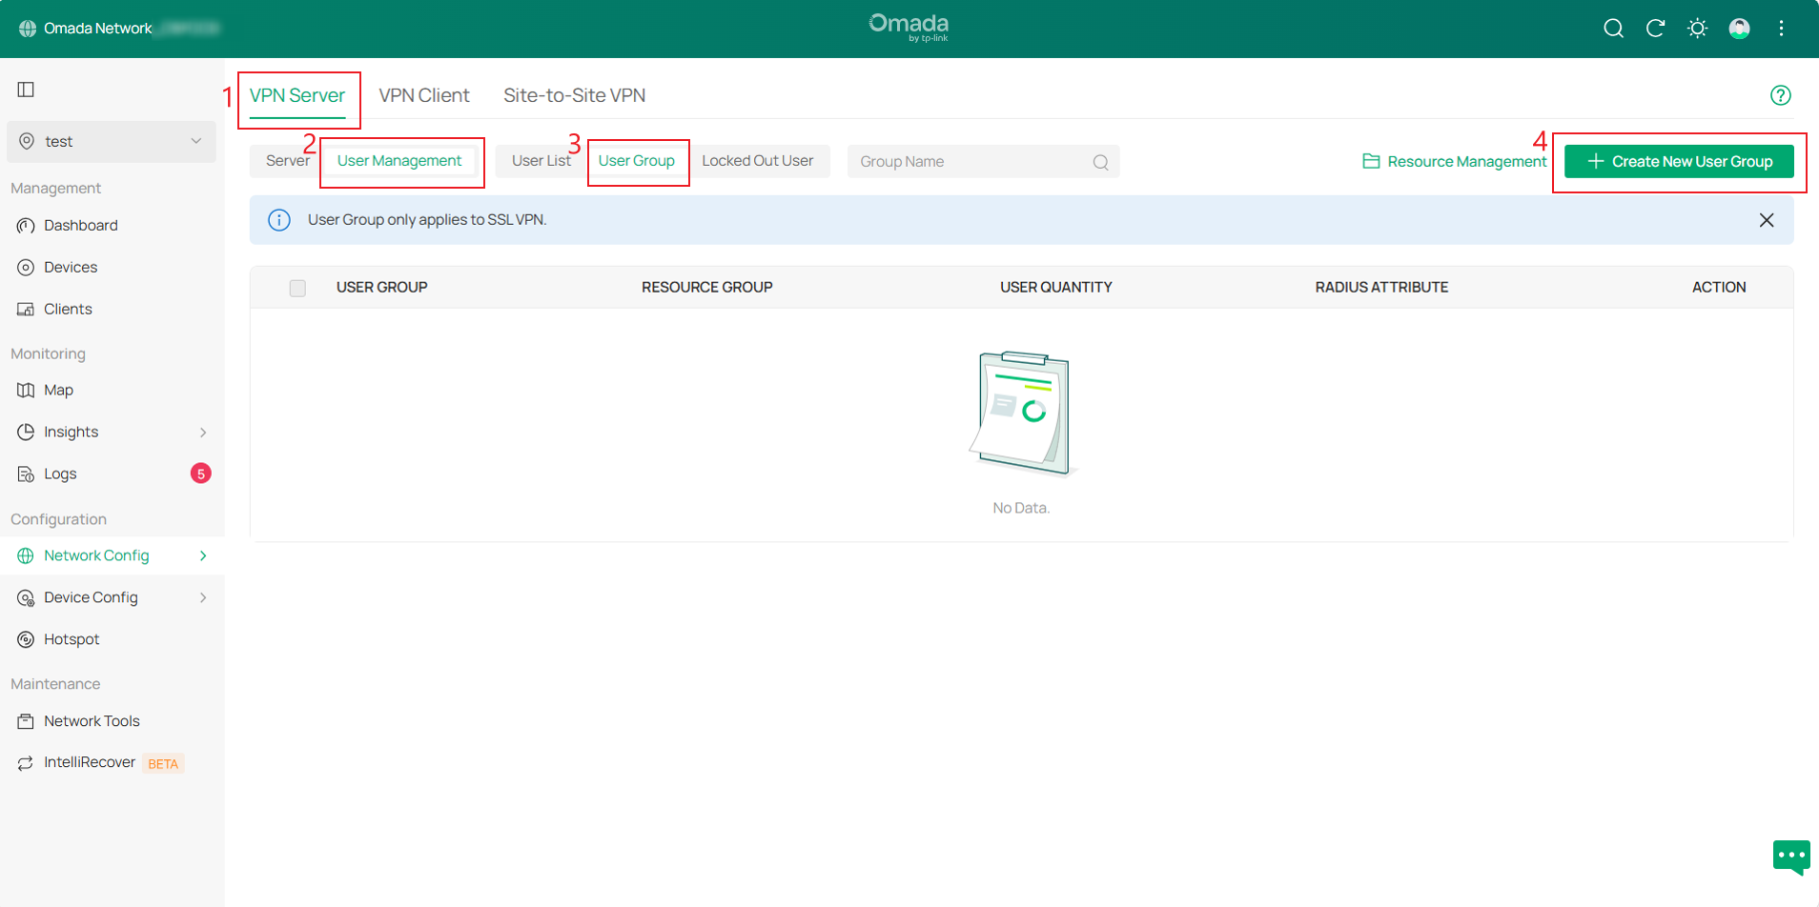Open the Devices page
Viewport: 1819px width, 907px height.
[x=71, y=267]
